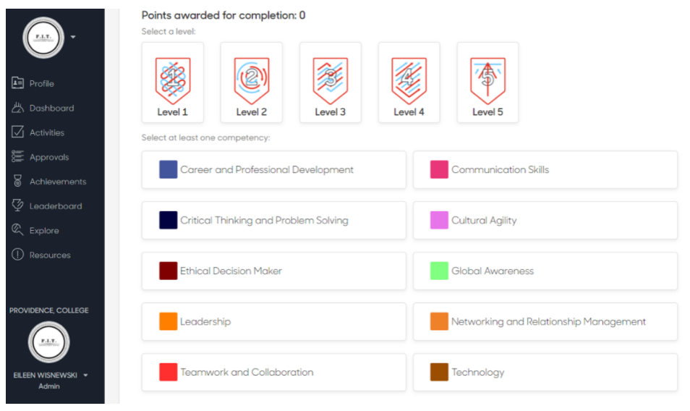Choose Networking and Relationship Management competency
This screenshot has width=690, height=411.
[x=545, y=322]
